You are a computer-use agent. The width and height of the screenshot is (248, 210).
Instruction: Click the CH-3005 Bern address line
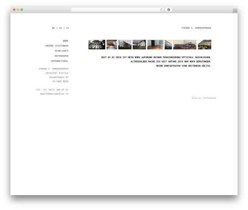60,81
